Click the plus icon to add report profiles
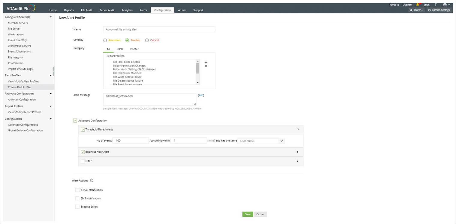 [206, 62]
